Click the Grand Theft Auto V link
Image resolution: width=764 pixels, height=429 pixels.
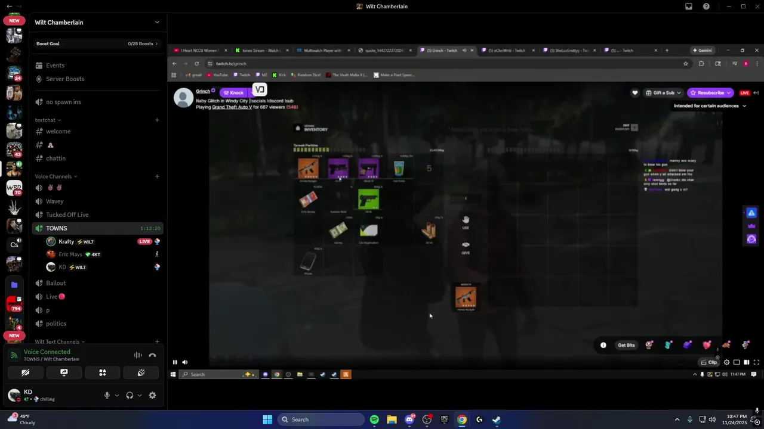pos(232,107)
